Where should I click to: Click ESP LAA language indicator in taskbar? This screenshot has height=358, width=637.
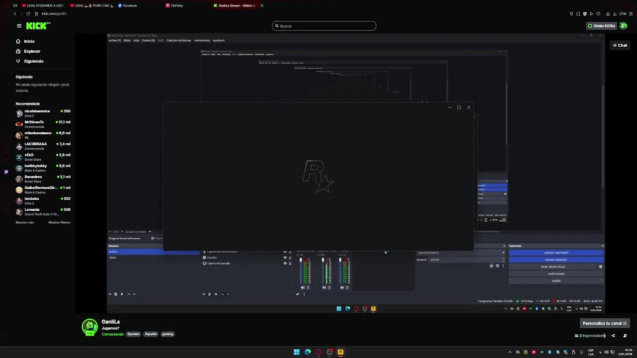[591, 352]
